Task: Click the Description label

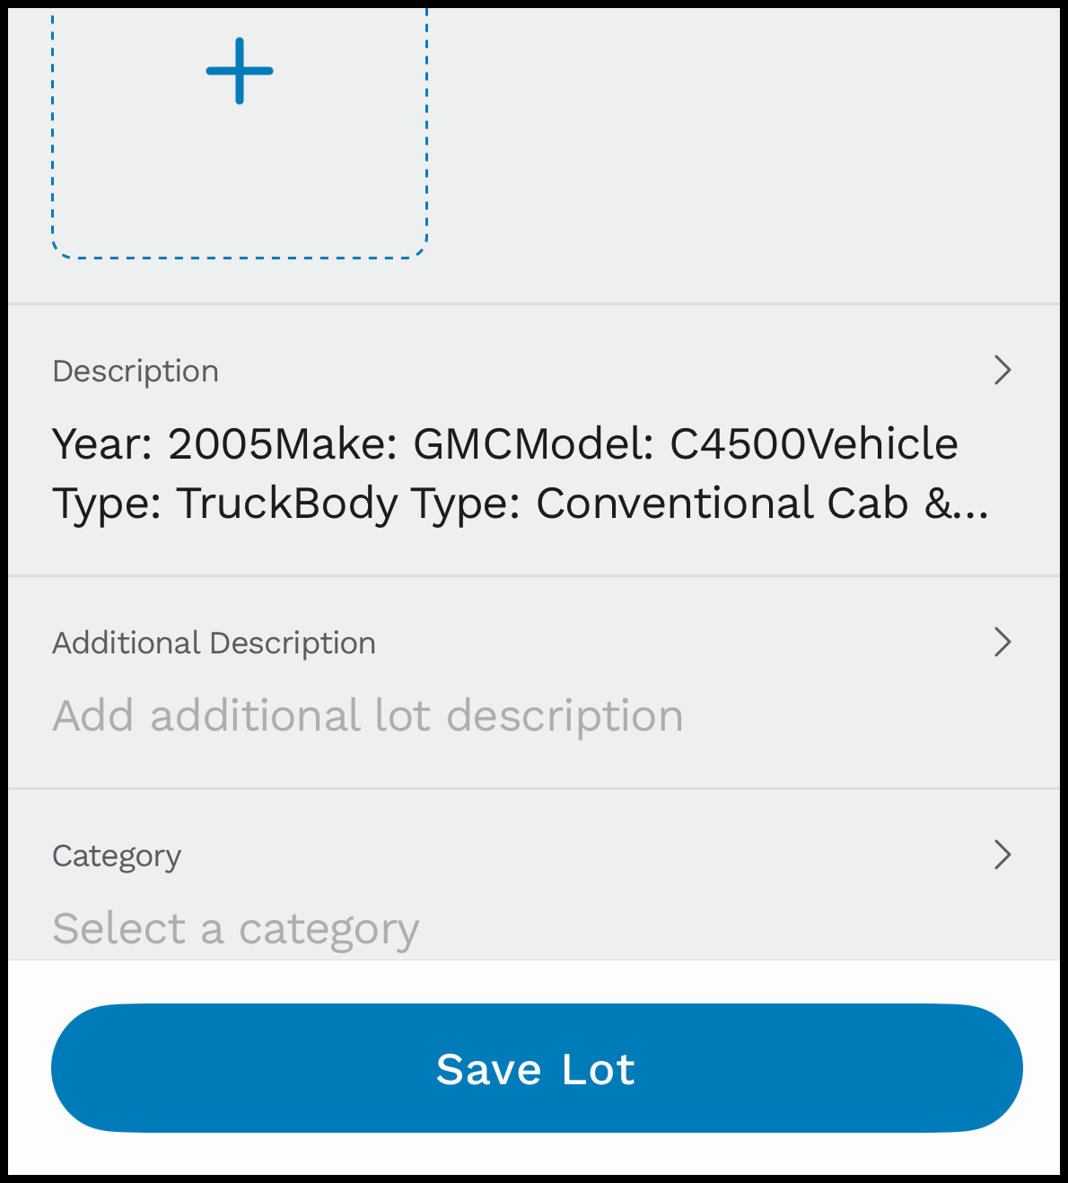Action: pyautogui.click(x=136, y=371)
